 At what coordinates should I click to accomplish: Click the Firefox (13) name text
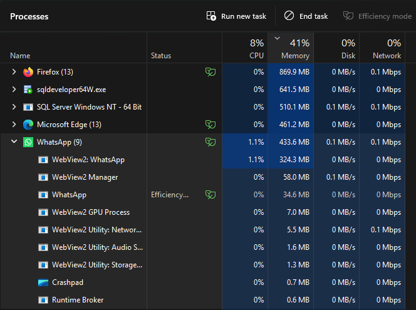tap(55, 72)
